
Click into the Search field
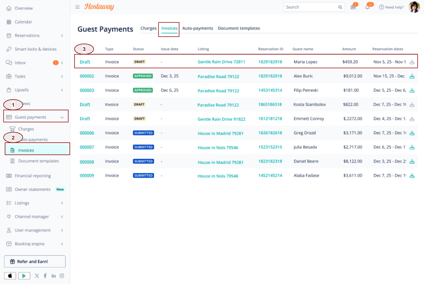coord(311,7)
